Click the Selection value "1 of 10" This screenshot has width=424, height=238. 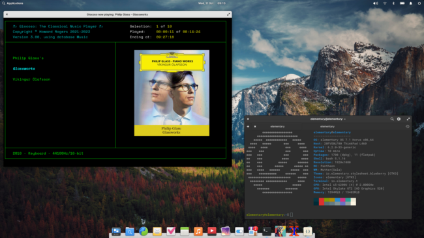[164, 27]
